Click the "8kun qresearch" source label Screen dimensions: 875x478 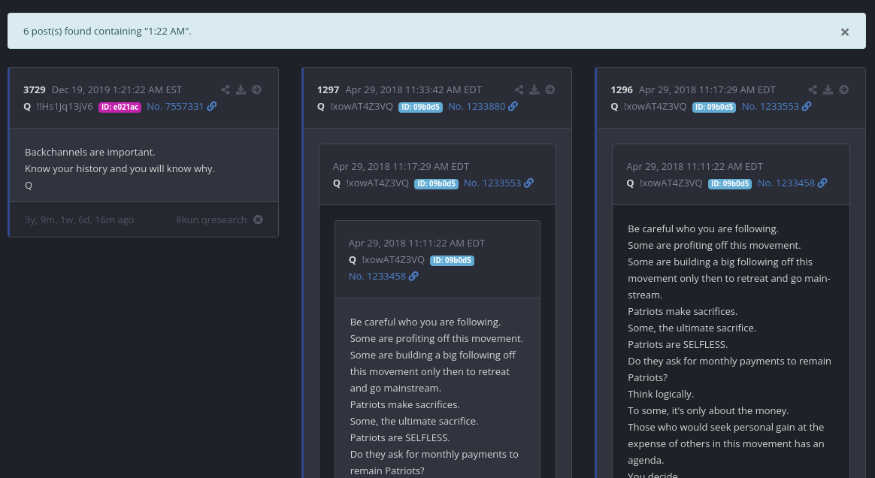click(x=211, y=219)
